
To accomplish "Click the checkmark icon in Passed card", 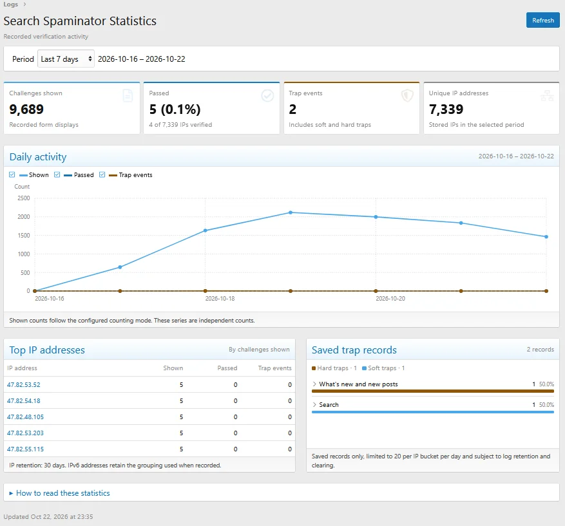I will (267, 96).
